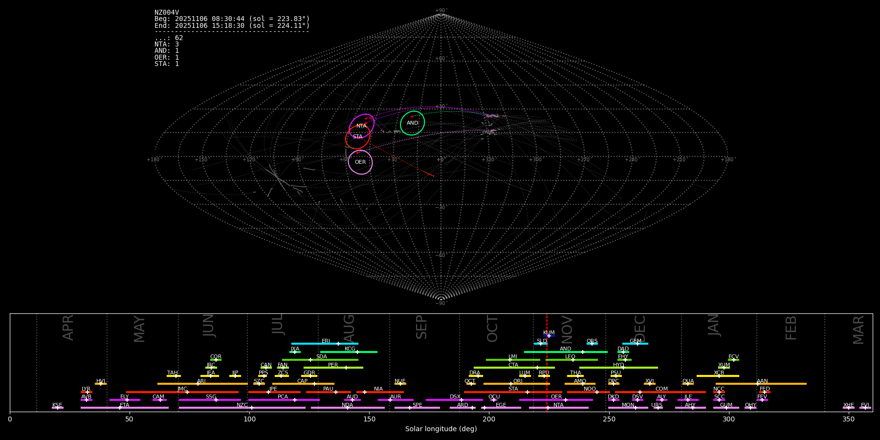This screenshot has width=880, height=440.
Task: Click the NZ004V station title text
Action: coord(167,13)
